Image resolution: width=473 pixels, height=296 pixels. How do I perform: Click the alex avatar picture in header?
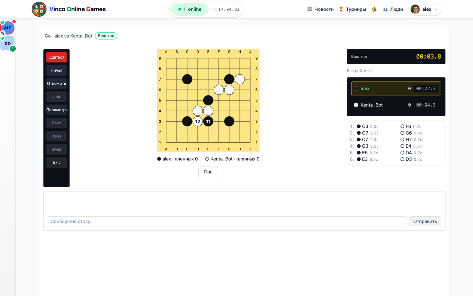pos(415,9)
